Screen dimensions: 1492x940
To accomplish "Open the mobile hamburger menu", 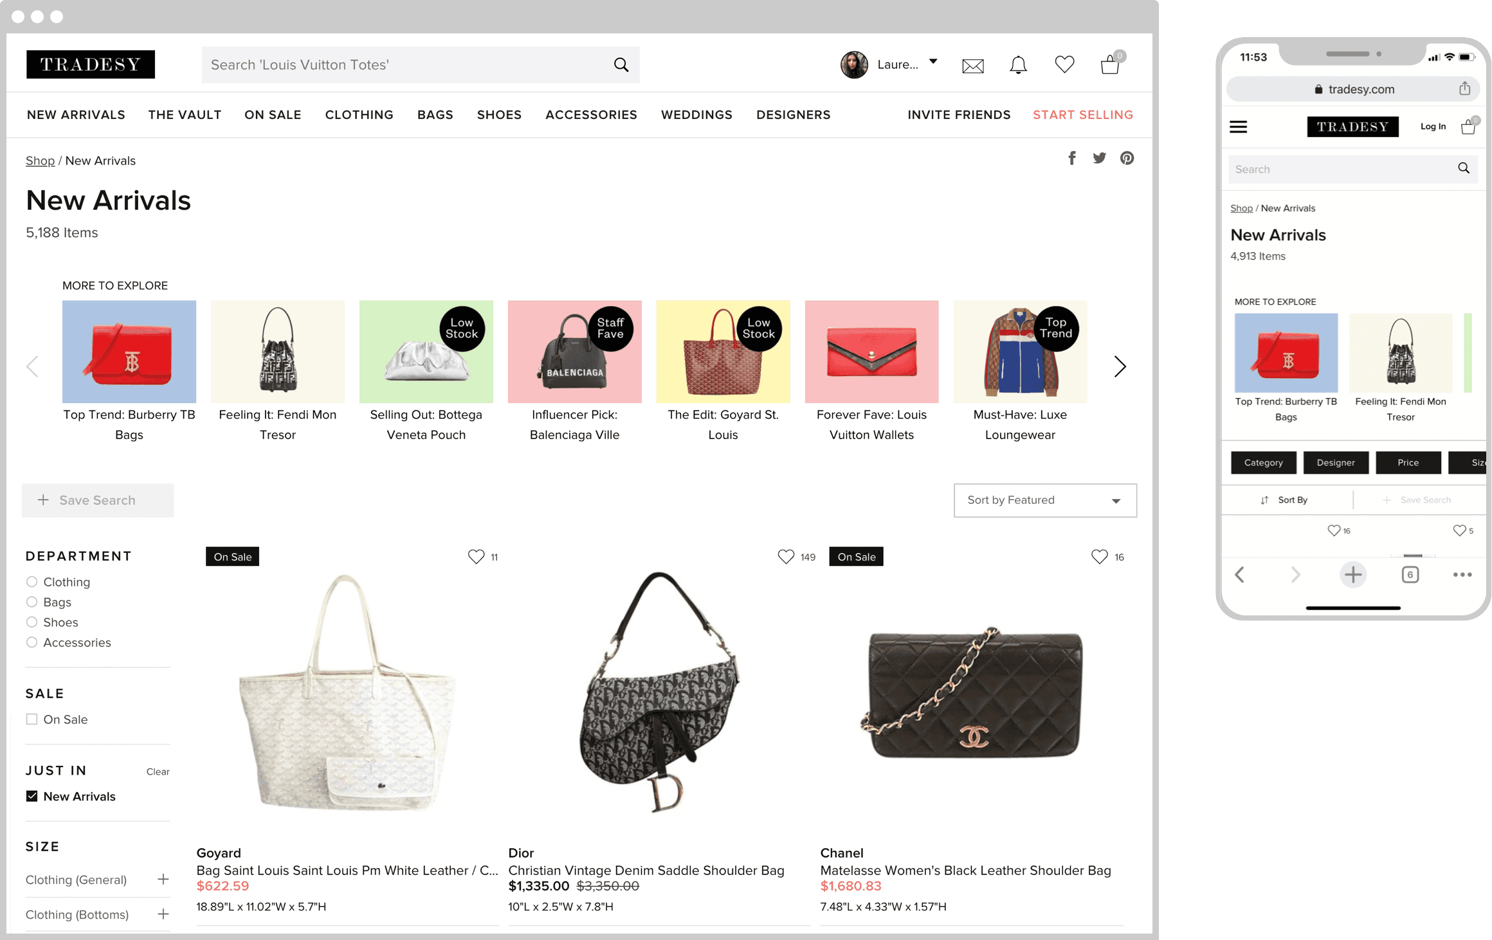I will pyautogui.click(x=1238, y=127).
